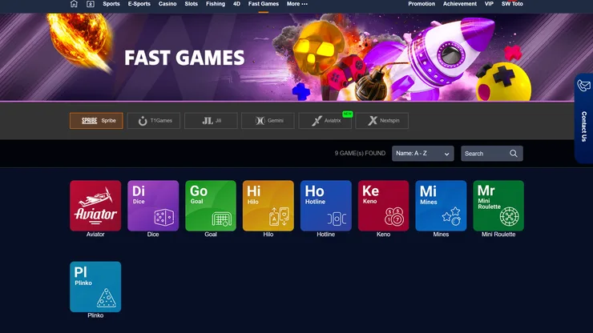The height and width of the screenshot is (333, 593).
Task: Click the Keno caption text
Action: [x=384, y=235]
